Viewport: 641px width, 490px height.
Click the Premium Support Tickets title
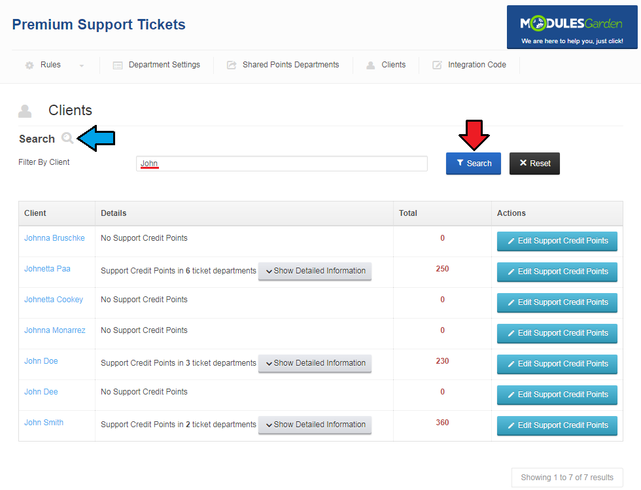(99, 25)
